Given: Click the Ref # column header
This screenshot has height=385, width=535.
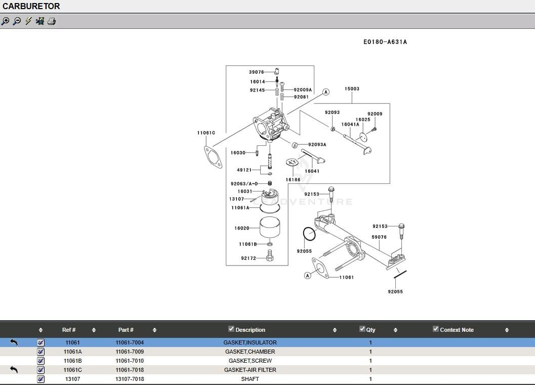Looking at the screenshot, I should 69,330.
